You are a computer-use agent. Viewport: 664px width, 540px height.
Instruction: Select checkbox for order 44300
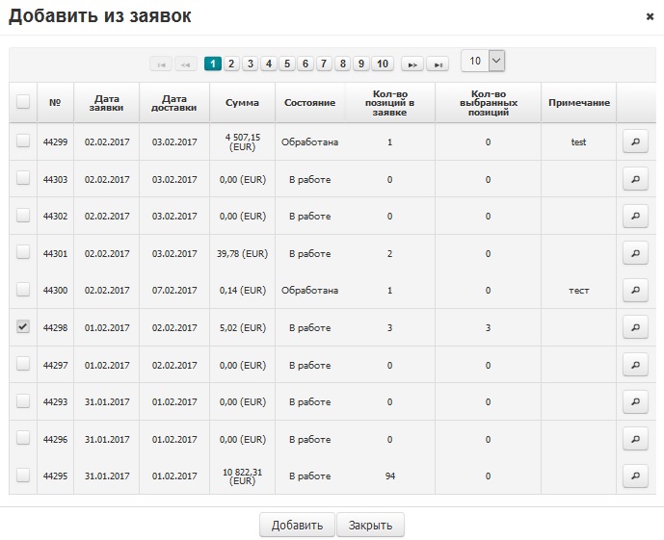click(23, 290)
